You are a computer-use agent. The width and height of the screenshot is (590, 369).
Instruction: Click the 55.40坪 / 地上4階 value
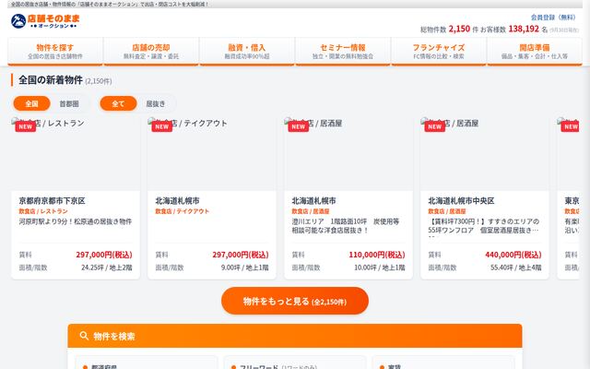(x=516, y=268)
